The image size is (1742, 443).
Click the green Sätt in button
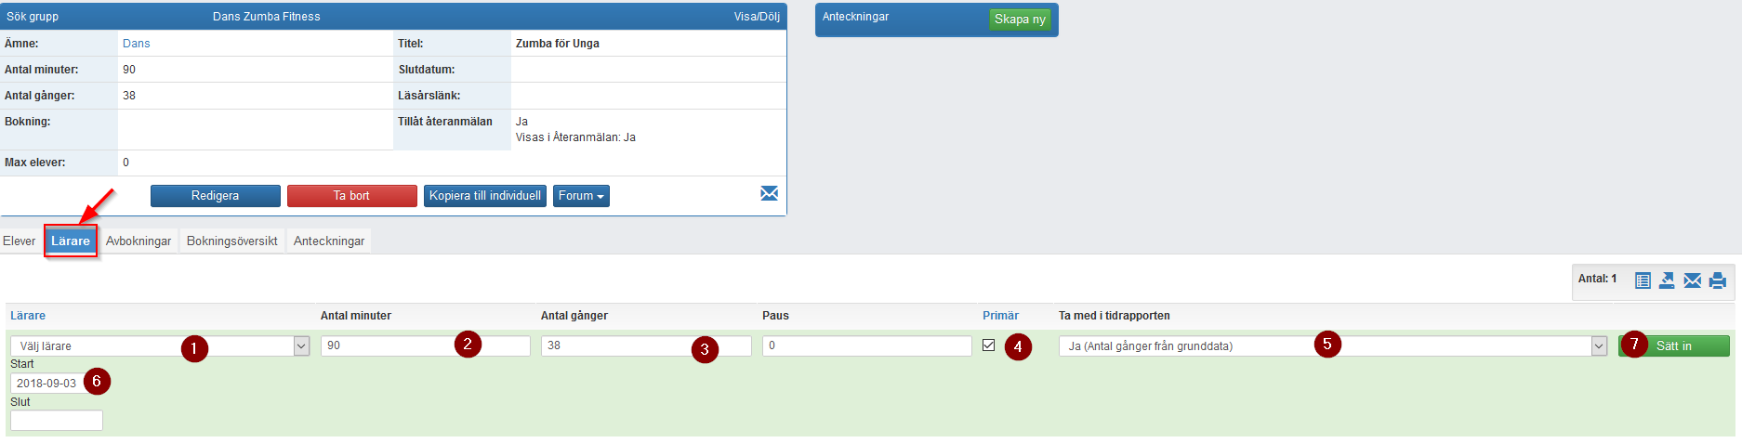click(x=1673, y=345)
